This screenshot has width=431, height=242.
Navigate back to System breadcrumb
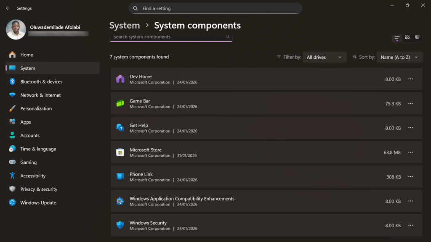(x=125, y=26)
